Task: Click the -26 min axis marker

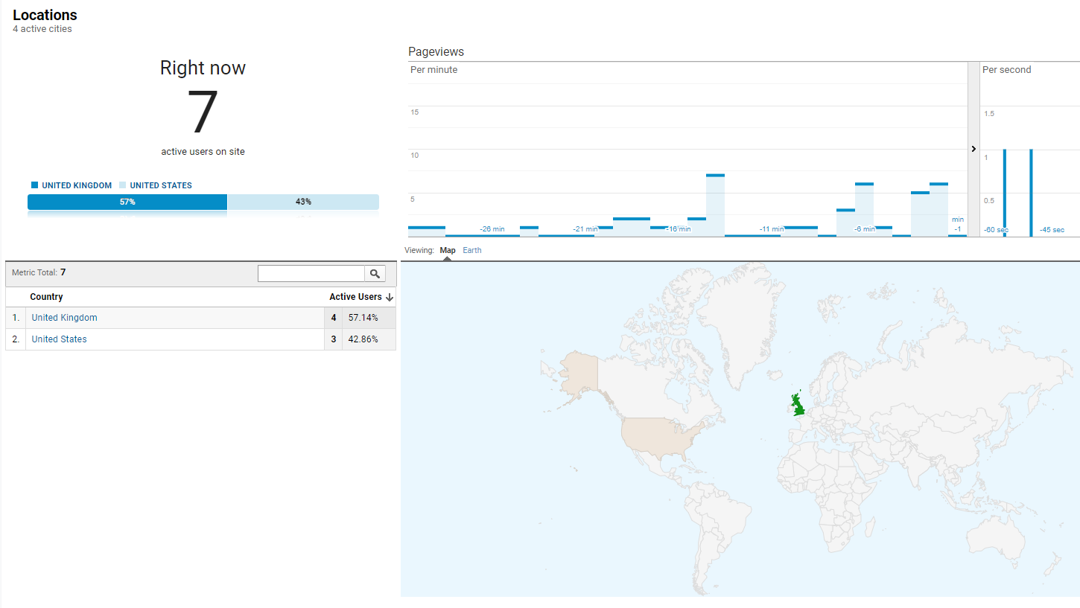Action: coord(492,229)
